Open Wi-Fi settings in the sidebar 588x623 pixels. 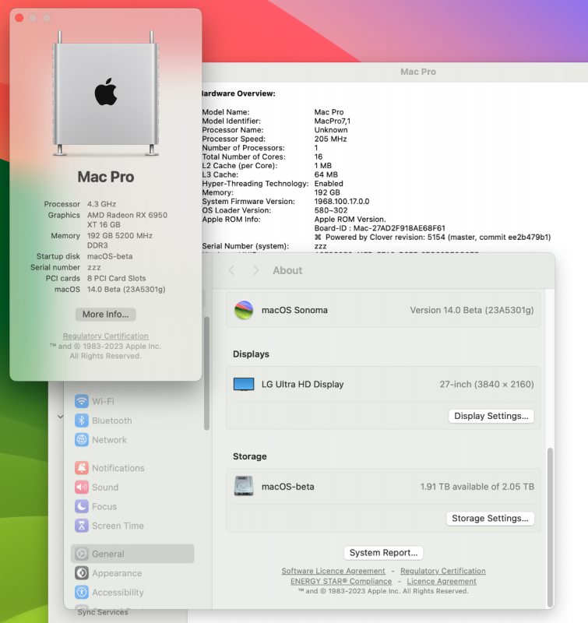tap(132, 401)
